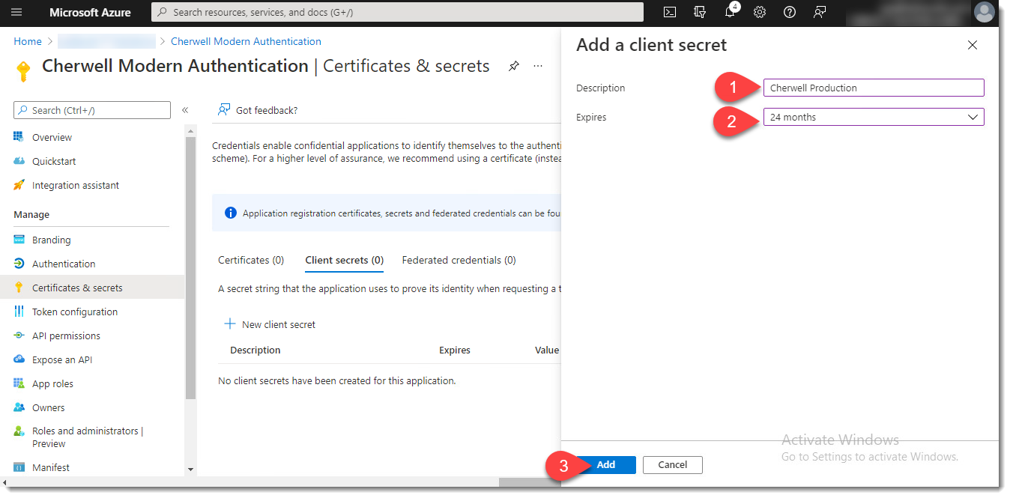Open the account avatar menu

(x=984, y=12)
